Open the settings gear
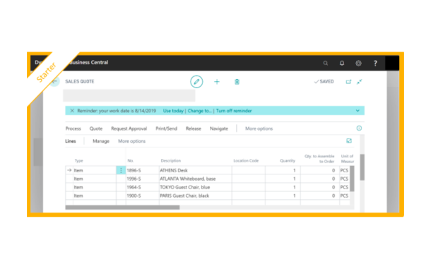The height and width of the screenshot is (269, 431). pos(358,64)
